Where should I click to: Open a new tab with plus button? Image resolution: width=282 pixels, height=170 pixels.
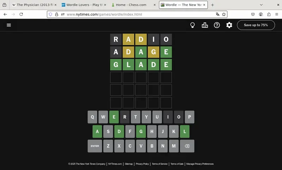click(x=213, y=5)
